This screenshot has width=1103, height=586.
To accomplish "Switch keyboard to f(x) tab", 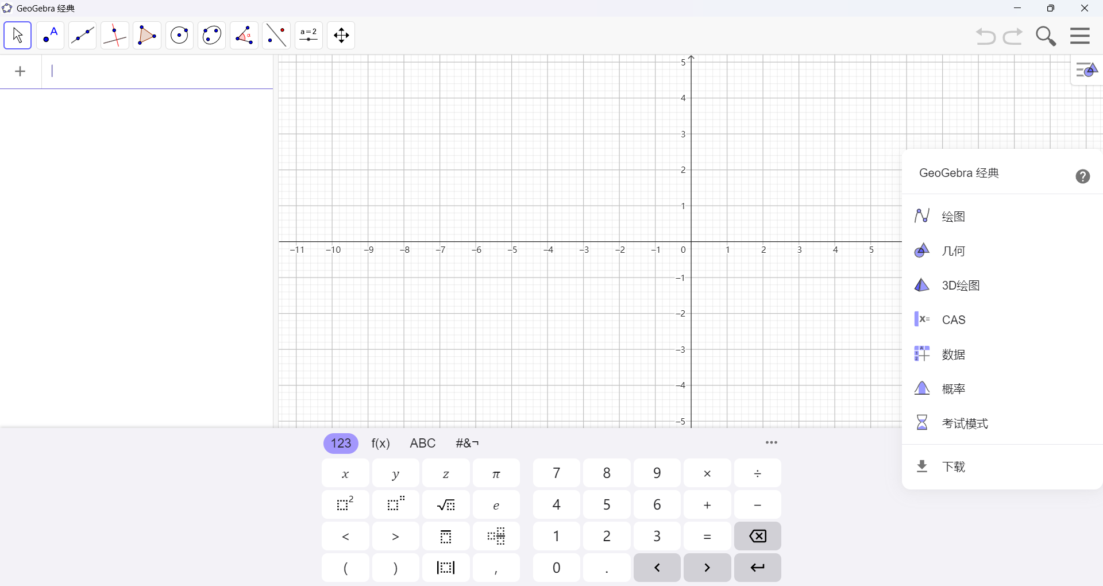I will point(381,444).
